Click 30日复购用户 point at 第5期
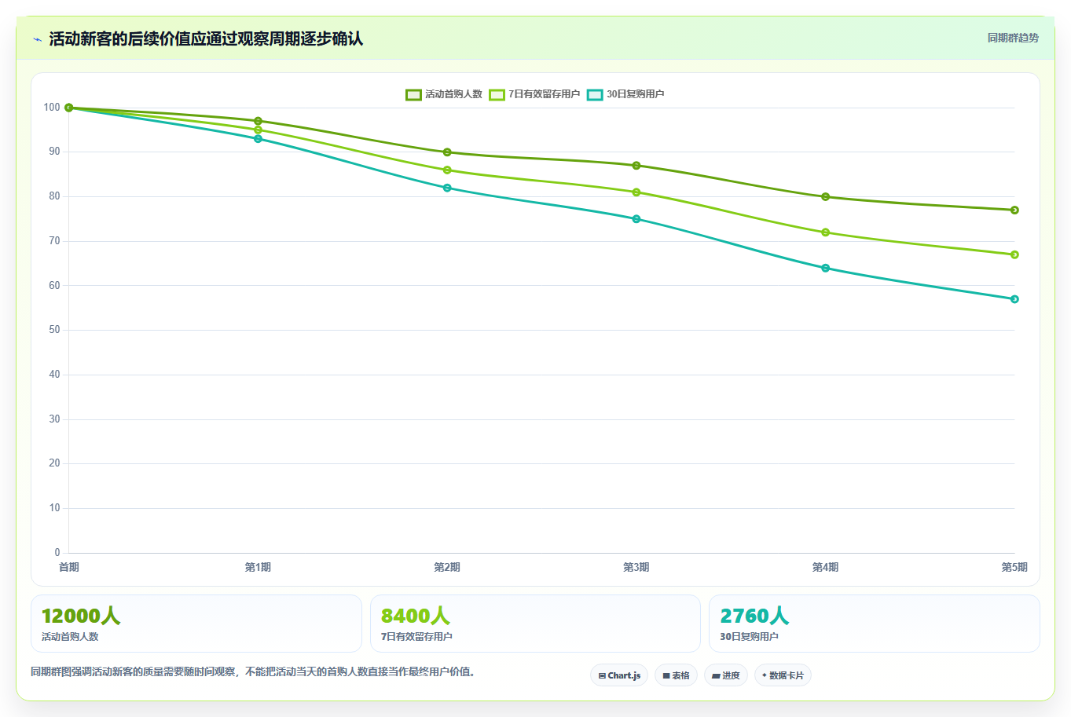1071x717 pixels. (x=1014, y=299)
